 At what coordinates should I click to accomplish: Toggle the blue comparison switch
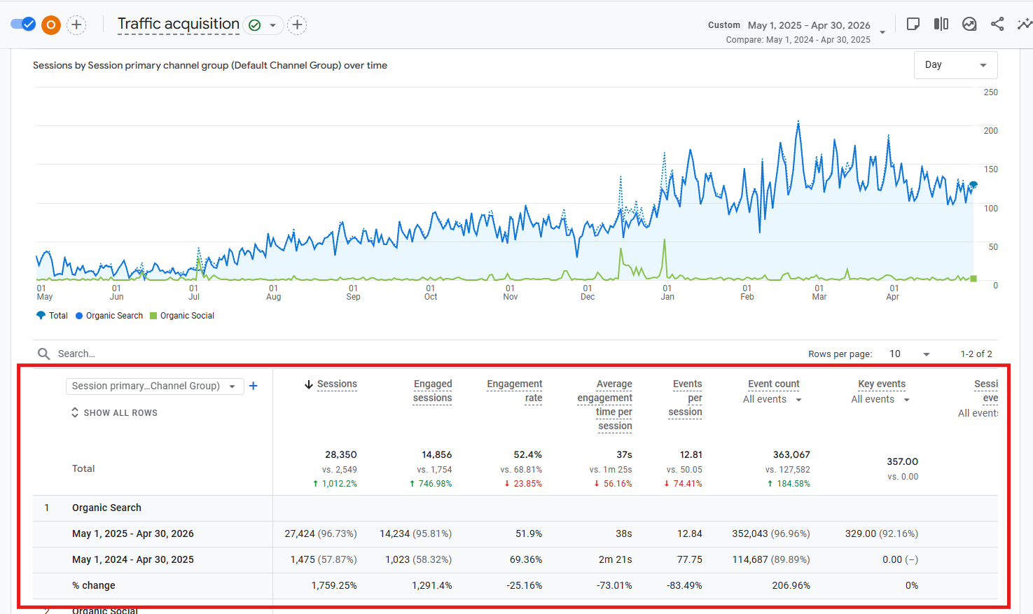coord(23,24)
